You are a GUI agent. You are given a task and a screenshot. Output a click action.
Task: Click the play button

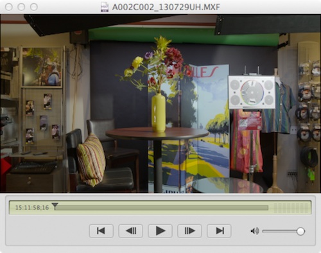160,231
